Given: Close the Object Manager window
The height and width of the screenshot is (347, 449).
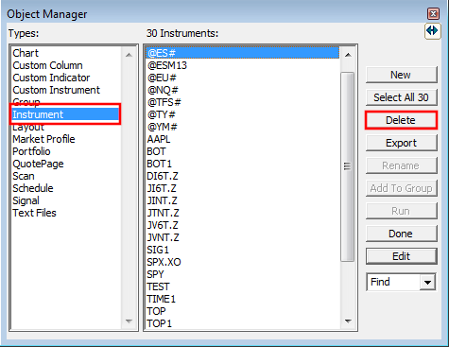Looking at the screenshot, I should pos(433,14).
